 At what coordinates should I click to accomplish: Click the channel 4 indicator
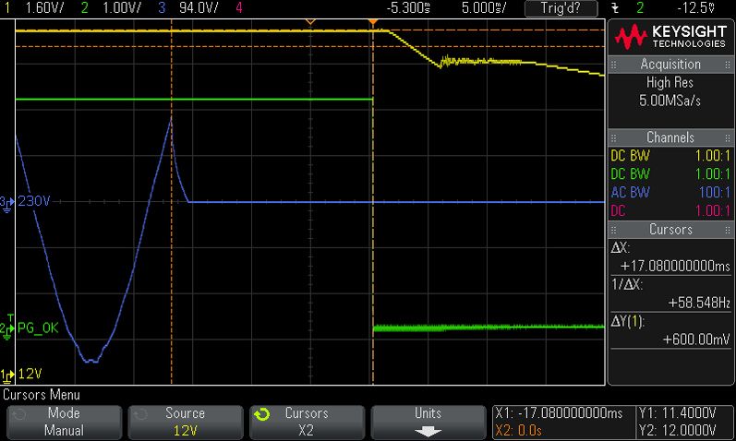pos(239,7)
